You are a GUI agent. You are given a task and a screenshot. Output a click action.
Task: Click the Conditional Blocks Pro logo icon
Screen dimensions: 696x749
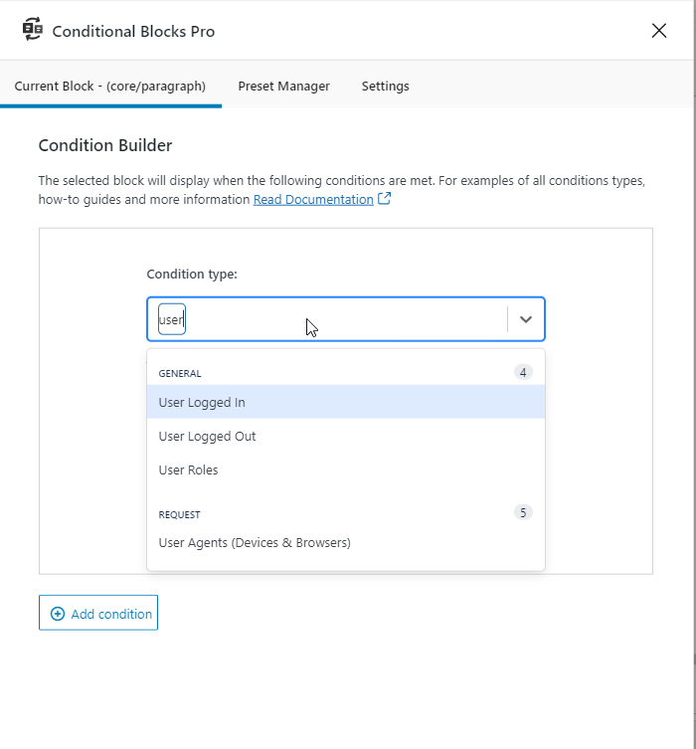(33, 30)
